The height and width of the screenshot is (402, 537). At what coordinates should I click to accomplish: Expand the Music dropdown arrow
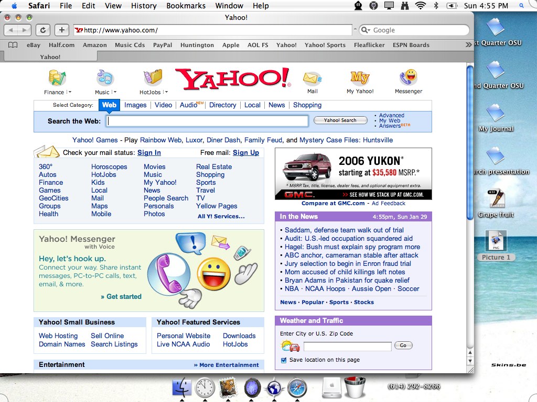tap(114, 92)
